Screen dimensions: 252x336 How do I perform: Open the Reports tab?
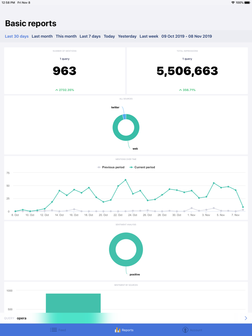click(124, 330)
